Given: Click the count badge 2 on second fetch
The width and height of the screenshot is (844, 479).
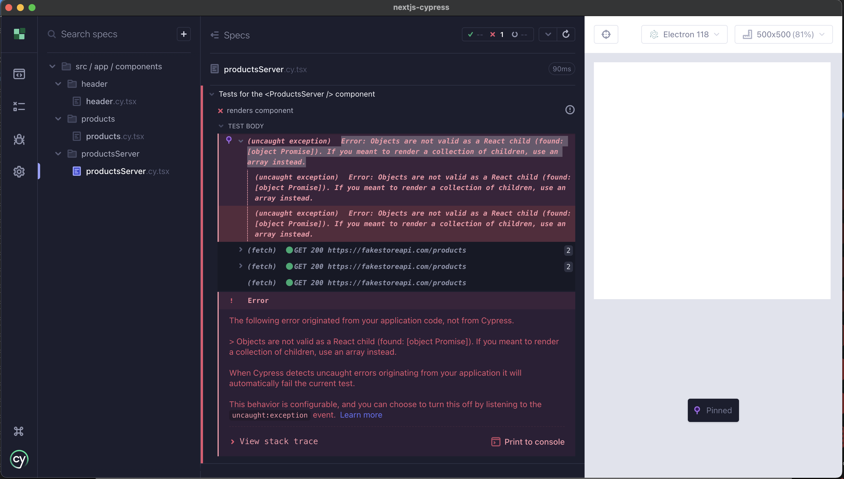Looking at the screenshot, I should click(x=568, y=267).
